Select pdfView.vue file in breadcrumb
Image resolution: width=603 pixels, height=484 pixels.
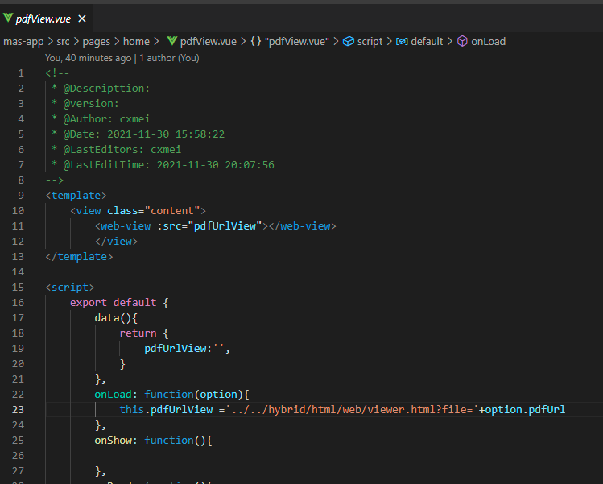click(208, 42)
